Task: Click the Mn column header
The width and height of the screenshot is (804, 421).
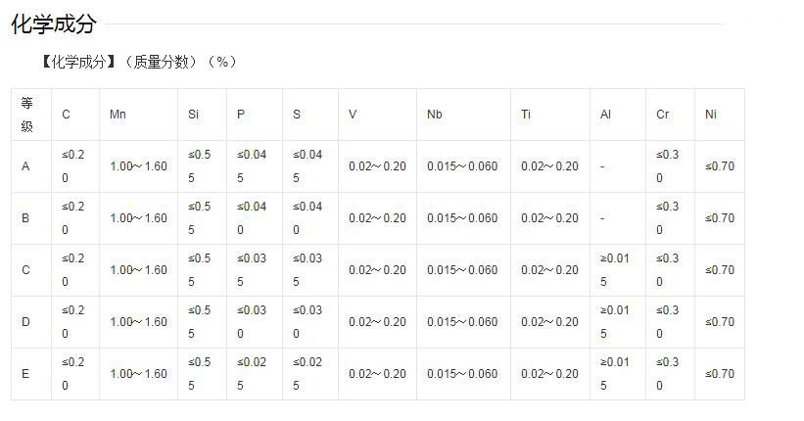Action: point(118,115)
